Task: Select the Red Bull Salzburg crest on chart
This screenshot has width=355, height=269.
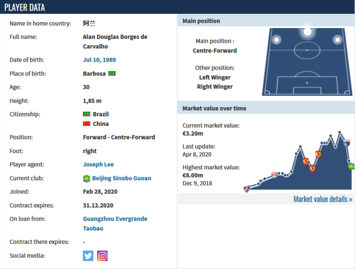Action: pos(275,174)
